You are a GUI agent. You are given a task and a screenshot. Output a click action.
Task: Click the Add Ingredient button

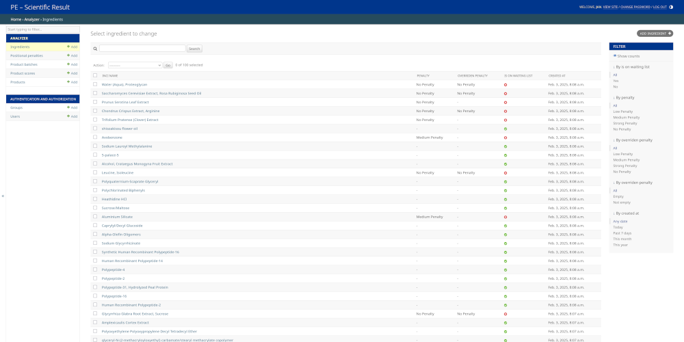(655, 33)
